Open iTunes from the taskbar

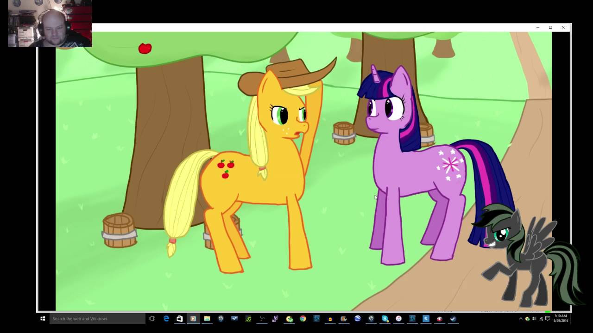point(398,319)
